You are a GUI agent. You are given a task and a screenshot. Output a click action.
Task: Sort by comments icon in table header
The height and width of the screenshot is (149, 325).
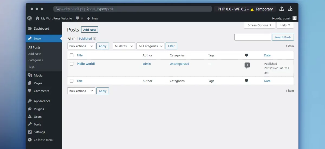point(246,55)
